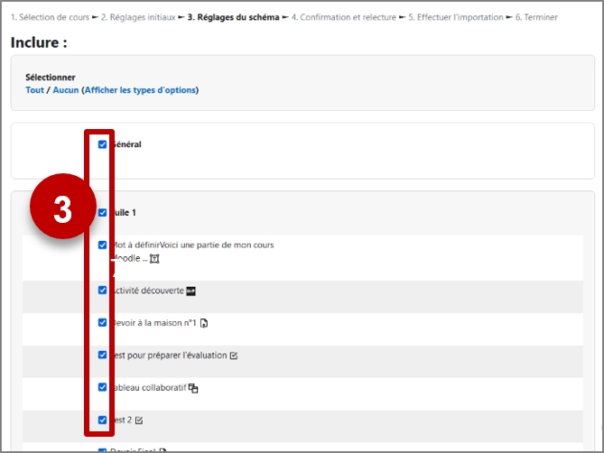Click the assignment icon after Devoir à la maison n°1
Viewport: 604px width, 453px height.
click(x=204, y=323)
